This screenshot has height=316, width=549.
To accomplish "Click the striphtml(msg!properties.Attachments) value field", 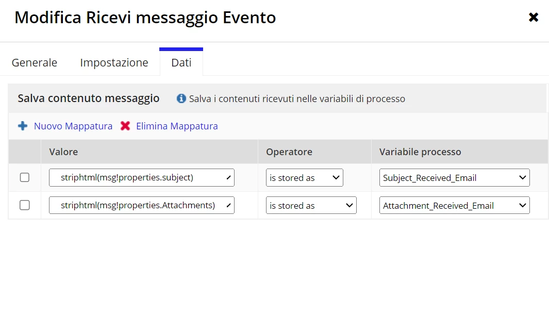I will coord(141,205).
